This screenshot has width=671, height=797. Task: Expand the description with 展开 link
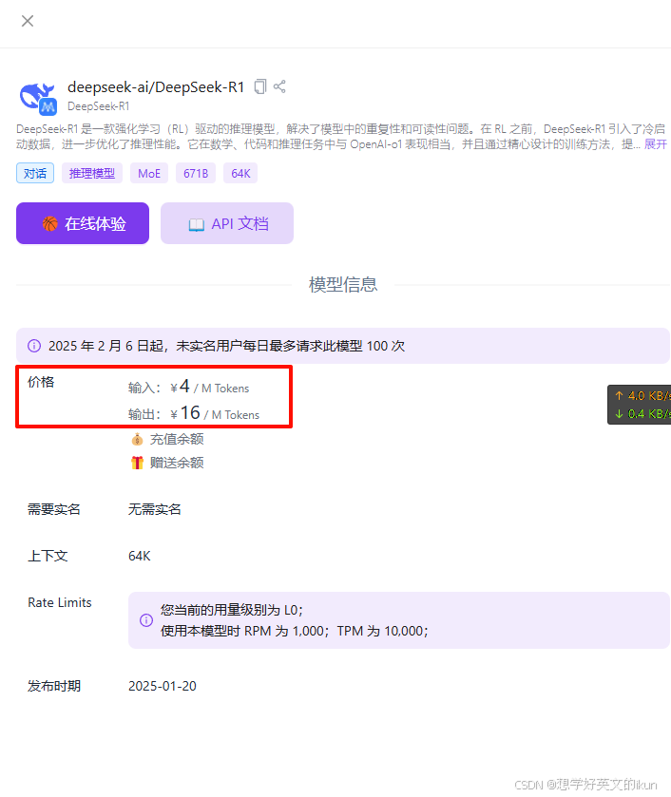[x=655, y=144]
